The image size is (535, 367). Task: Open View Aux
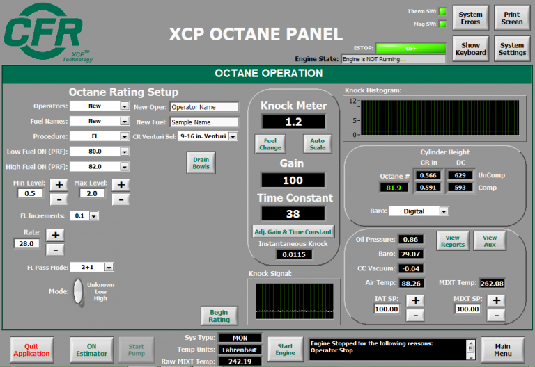point(490,241)
